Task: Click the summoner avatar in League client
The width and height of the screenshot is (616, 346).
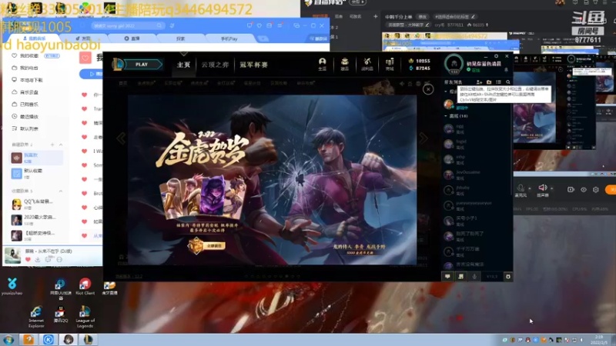Action: pyautogui.click(x=454, y=64)
